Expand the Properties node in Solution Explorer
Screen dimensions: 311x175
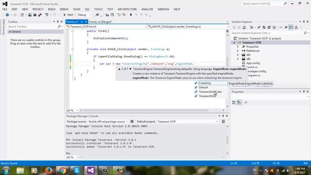238,47
